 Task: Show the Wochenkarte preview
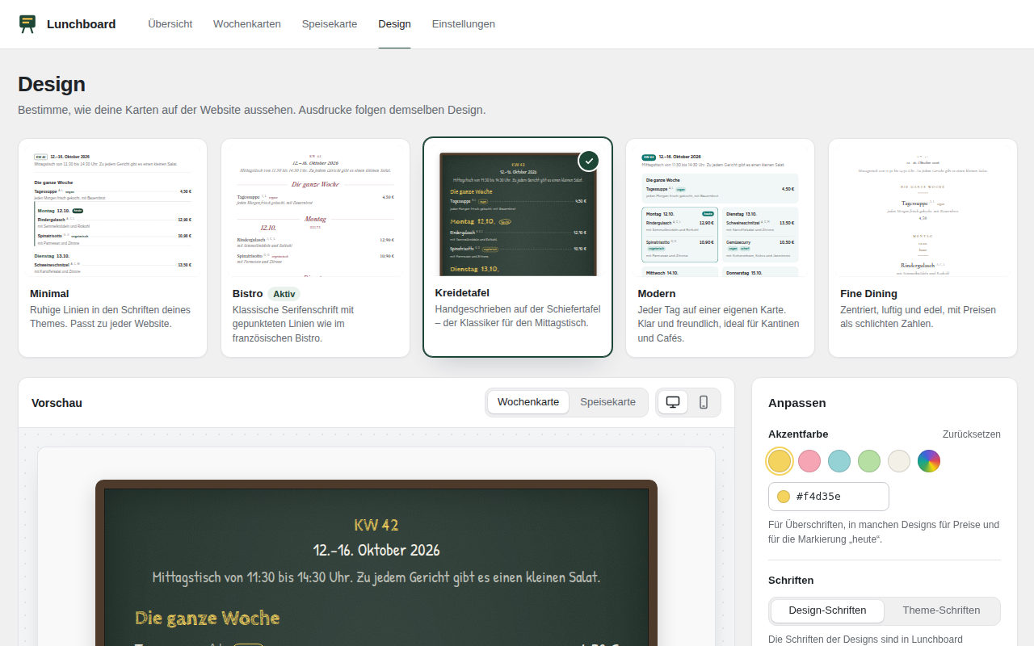(x=528, y=402)
